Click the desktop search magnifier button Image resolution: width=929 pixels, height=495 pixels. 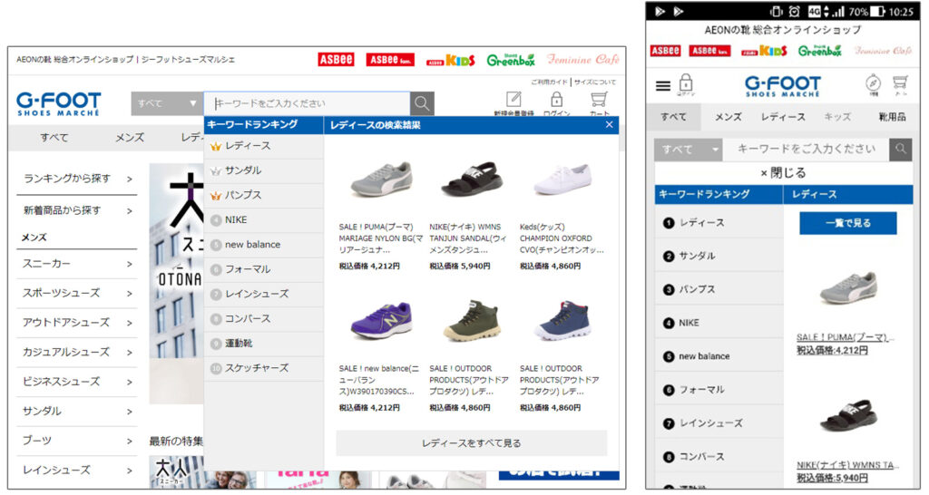click(422, 103)
